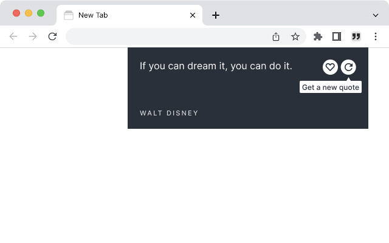Toggle the browser side panel
Image resolution: width=389 pixels, height=243 pixels.
337,36
